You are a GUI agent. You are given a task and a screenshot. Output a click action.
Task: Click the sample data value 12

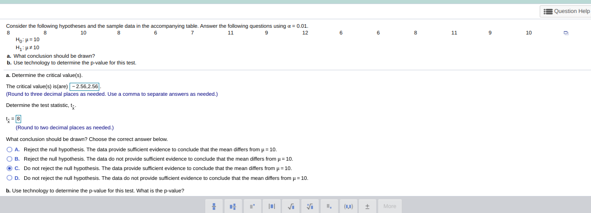(x=305, y=33)
